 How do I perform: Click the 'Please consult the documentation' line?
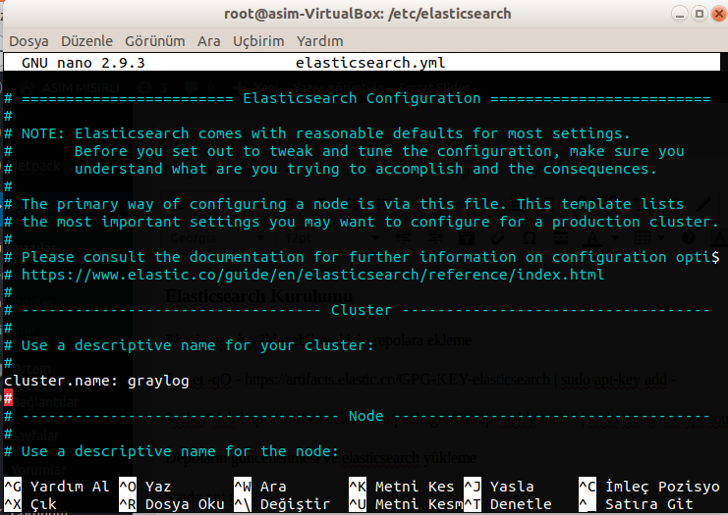362,257
